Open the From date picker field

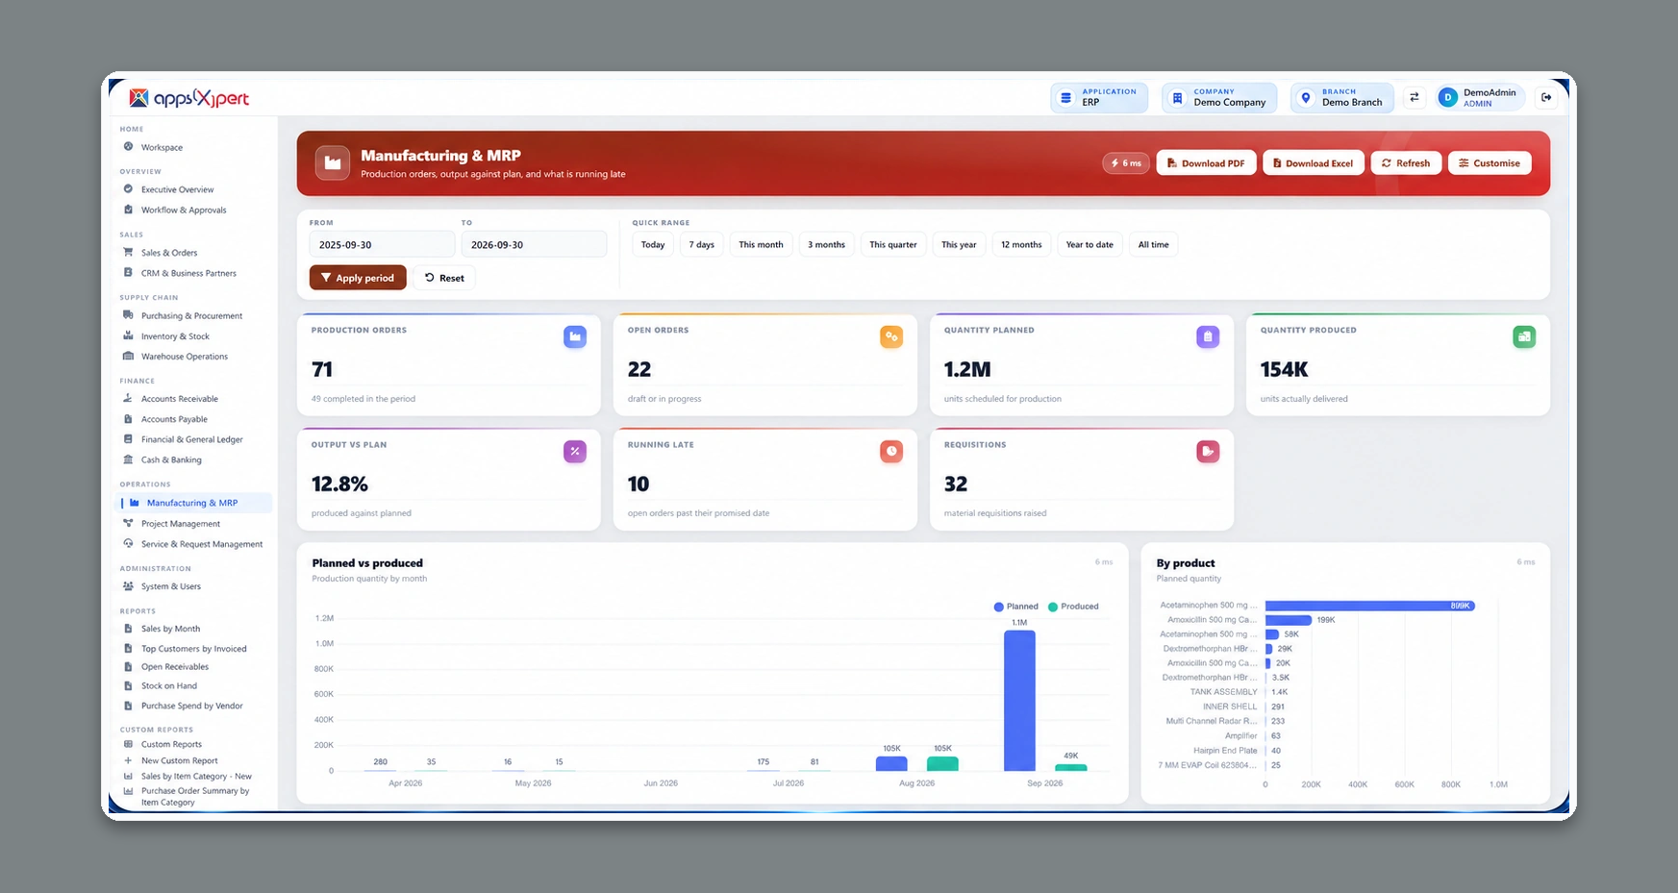pos(382,245)
